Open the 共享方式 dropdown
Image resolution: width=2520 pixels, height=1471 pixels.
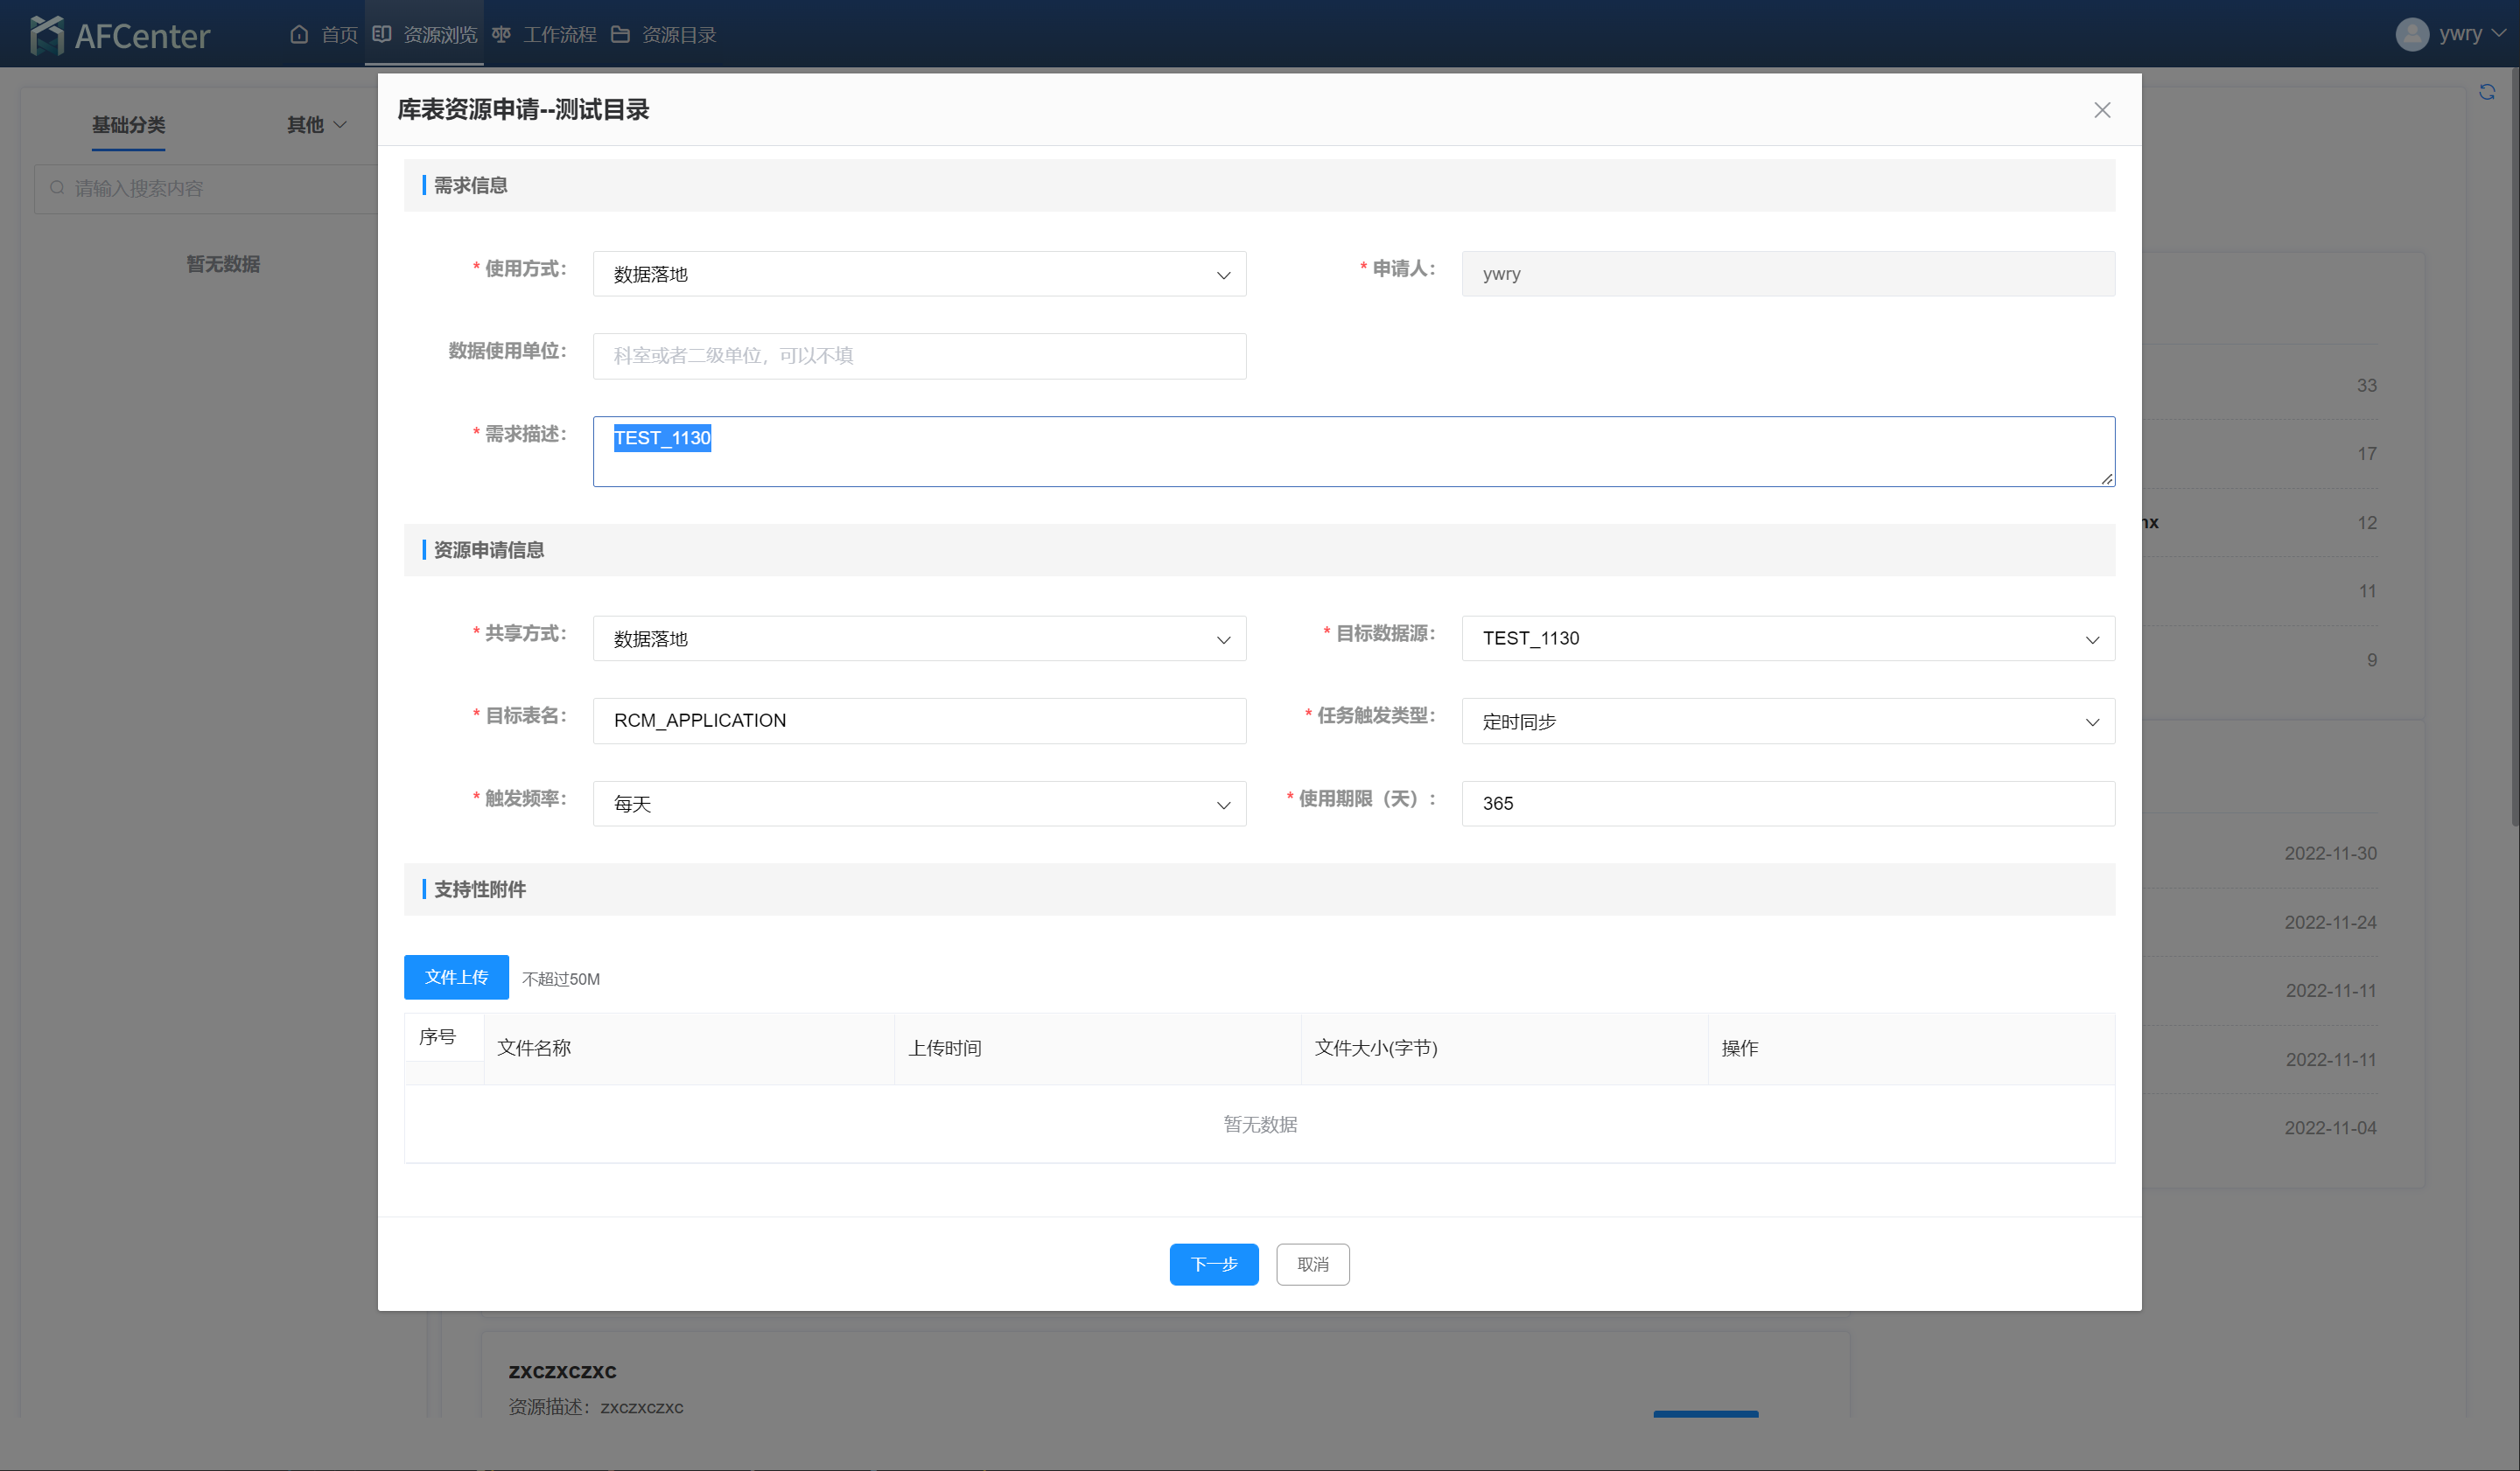(919, 638)
